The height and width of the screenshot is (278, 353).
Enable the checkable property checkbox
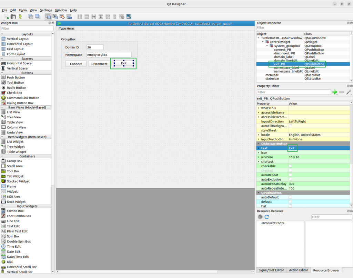pos(290,166)
